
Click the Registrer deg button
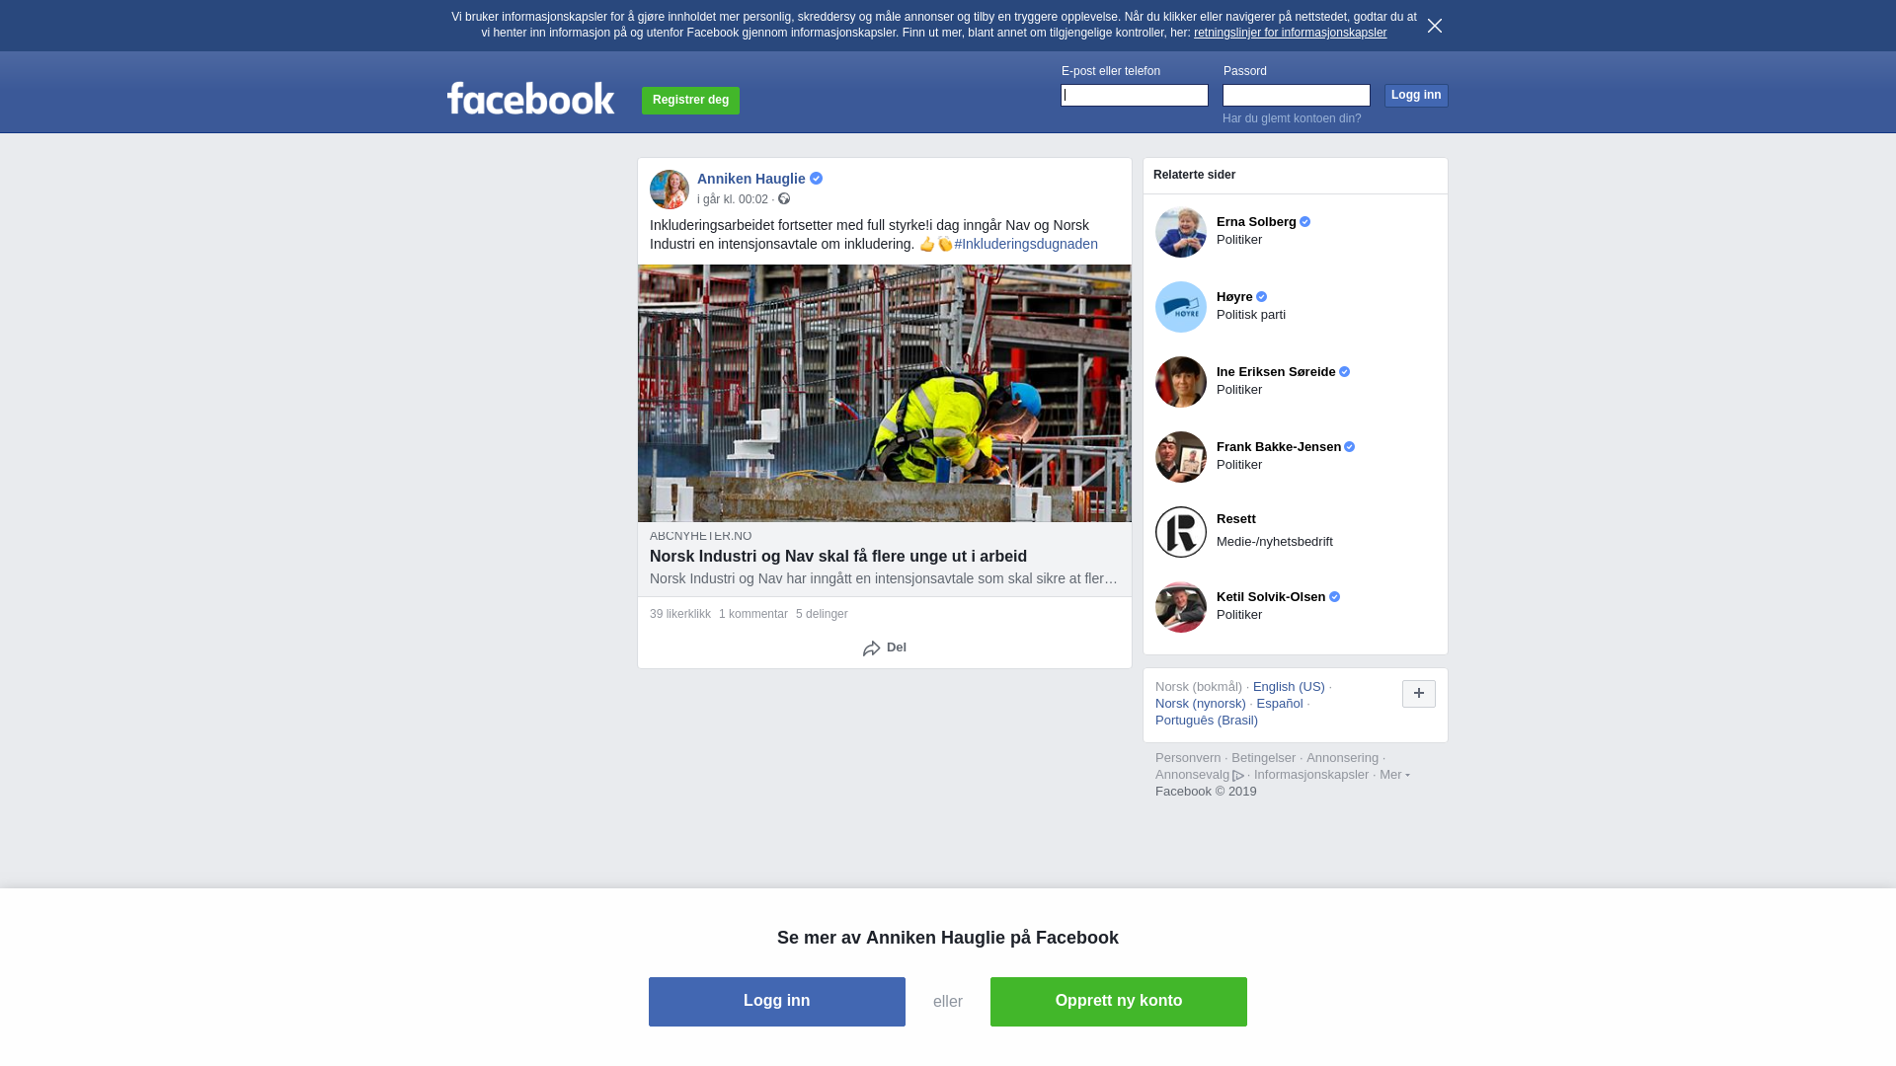coord(690,101)
